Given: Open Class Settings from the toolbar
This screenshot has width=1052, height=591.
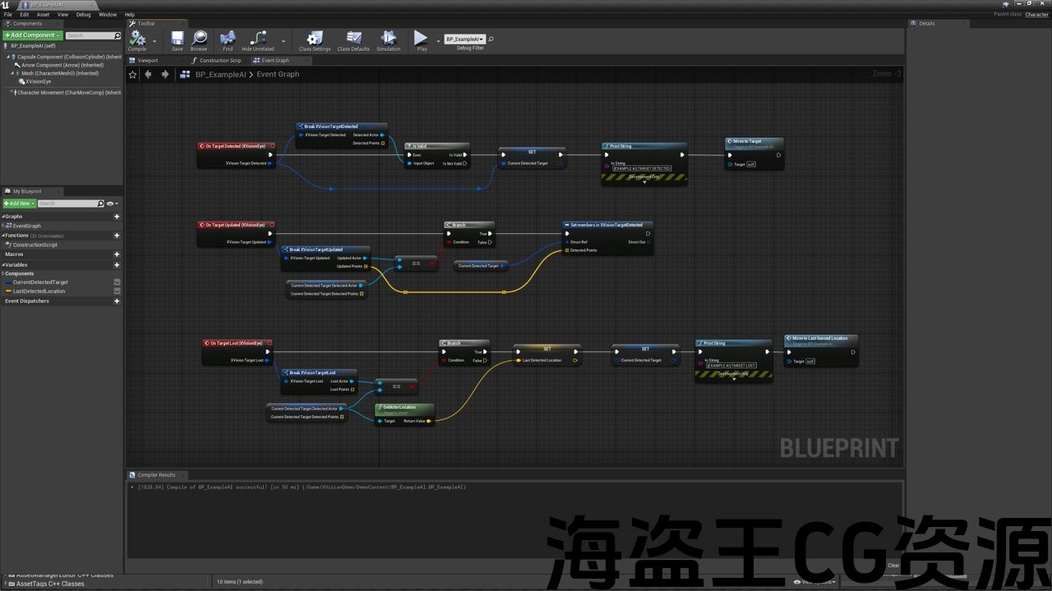Looking at the screenshot, I should (314, 39).
